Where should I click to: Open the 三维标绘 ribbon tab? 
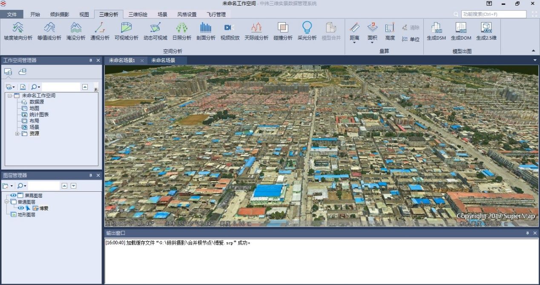138,14
